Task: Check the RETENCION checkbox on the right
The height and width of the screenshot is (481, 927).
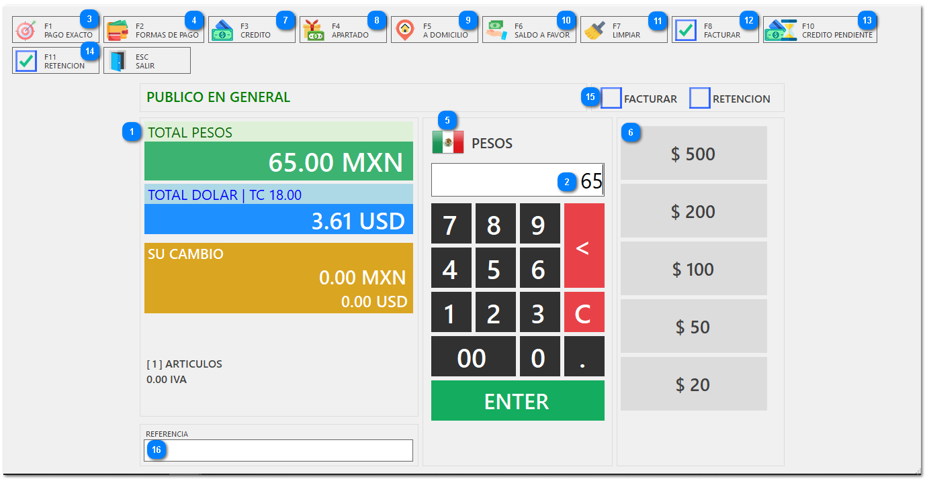Action: [x=700, y=98]
